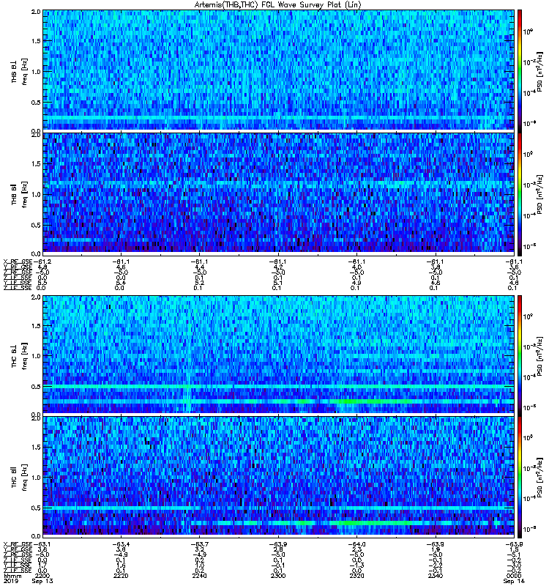Click the PSD [nT²/Hz] label of the top color bar
This screenshot has height=586, width=549.
(540, 72)
